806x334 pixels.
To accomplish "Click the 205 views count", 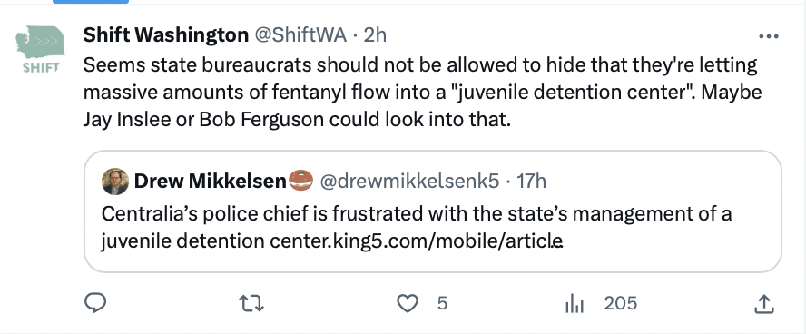I will click(621, 304).
